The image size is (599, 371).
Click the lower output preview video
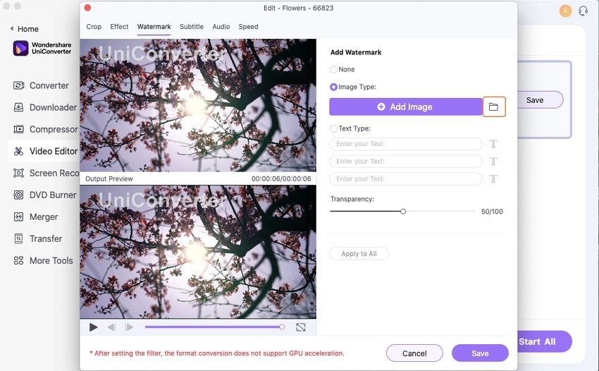[198, 252]
